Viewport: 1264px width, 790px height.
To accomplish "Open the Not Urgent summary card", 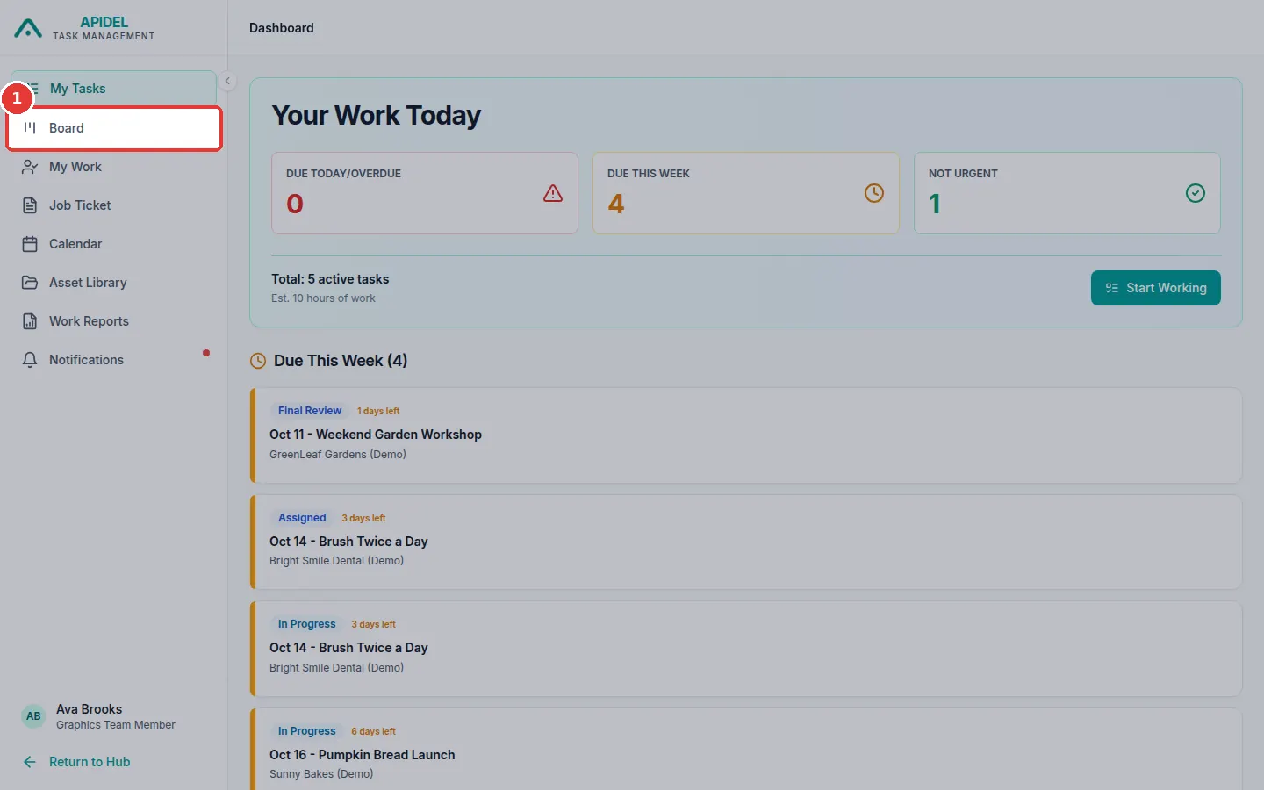I will [1067, 193].
